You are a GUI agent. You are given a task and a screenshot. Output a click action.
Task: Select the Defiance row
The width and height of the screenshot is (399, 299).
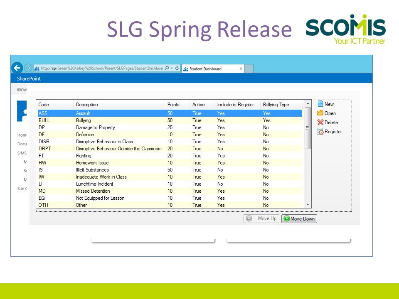coord(170,135)
